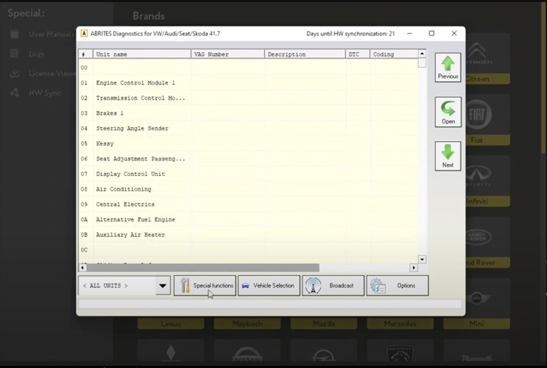Minimize the ABRITES Diagnostics window
Image resolution: width=547 pixels, height=368 pixels.
pos(409,34)
